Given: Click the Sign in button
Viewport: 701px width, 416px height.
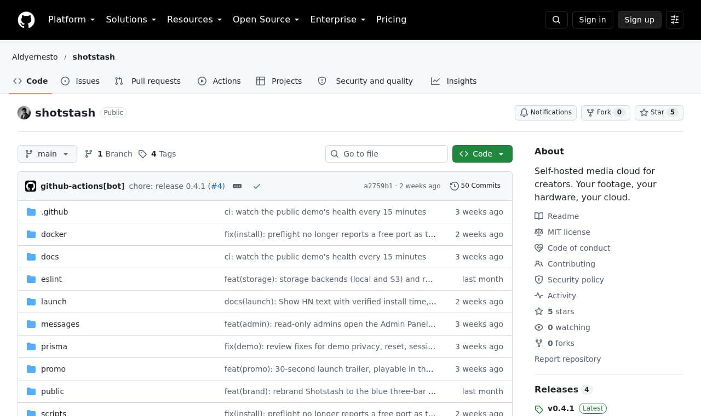Looking at the screenshot, I should pyautogui.click(x=593, y=20).
